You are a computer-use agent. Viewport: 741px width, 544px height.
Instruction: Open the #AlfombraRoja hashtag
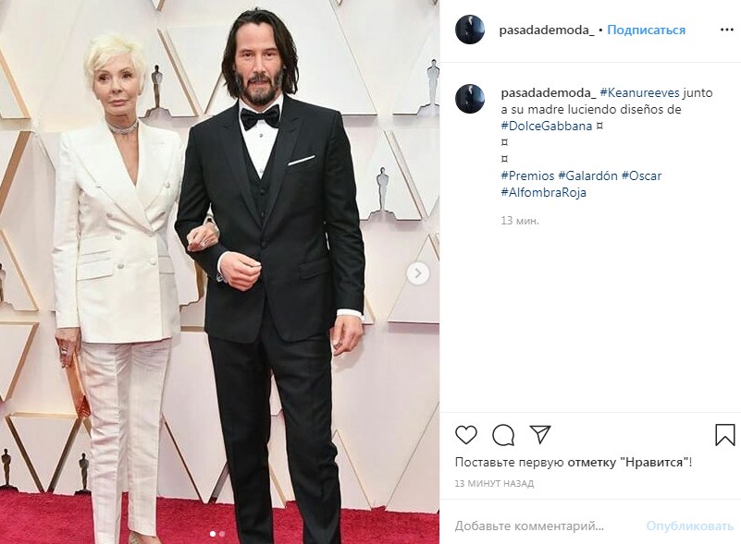coord(543,192)
